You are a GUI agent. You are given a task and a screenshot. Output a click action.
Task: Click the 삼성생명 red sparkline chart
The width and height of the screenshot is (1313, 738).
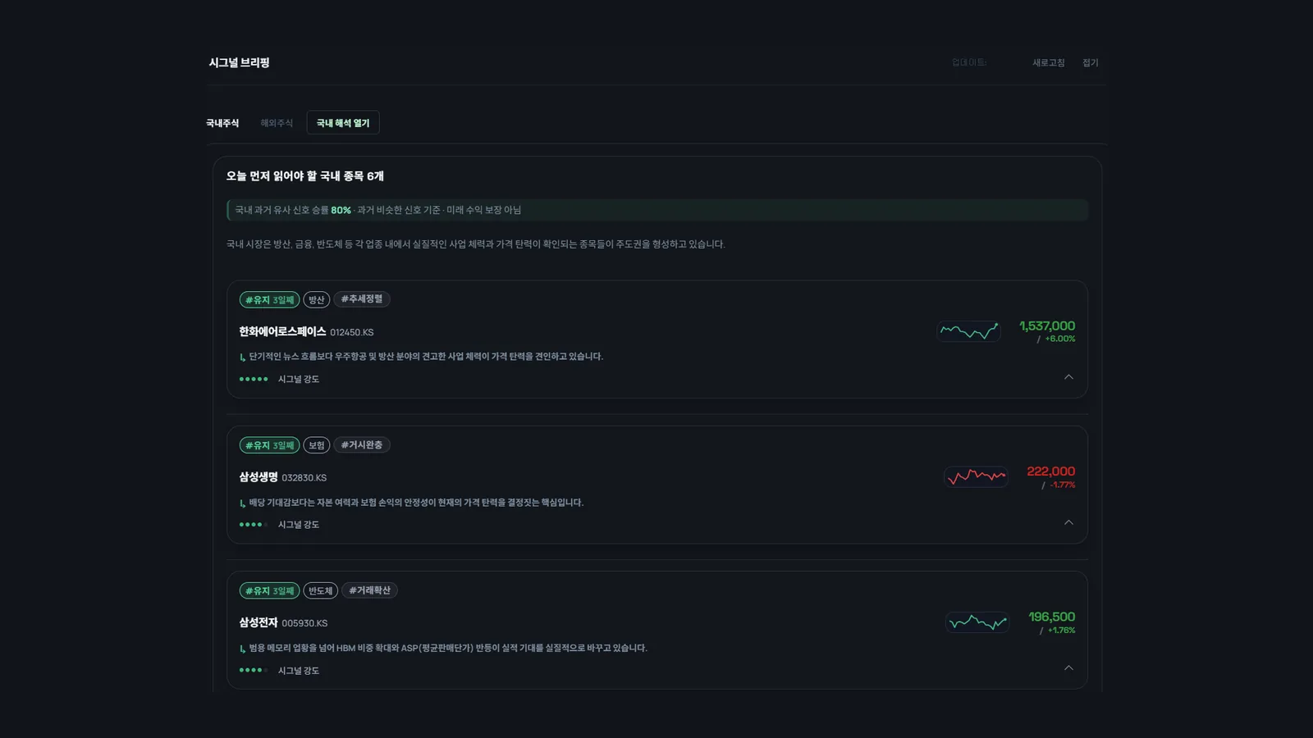coord(976,476)
